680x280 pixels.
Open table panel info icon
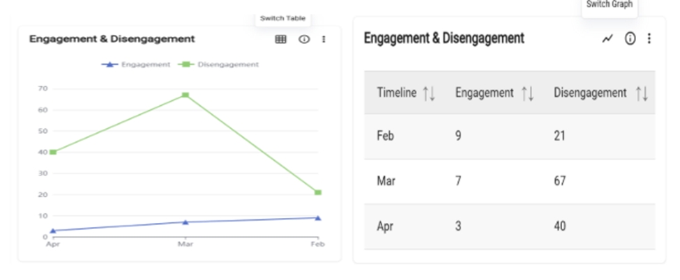(630, 39)
